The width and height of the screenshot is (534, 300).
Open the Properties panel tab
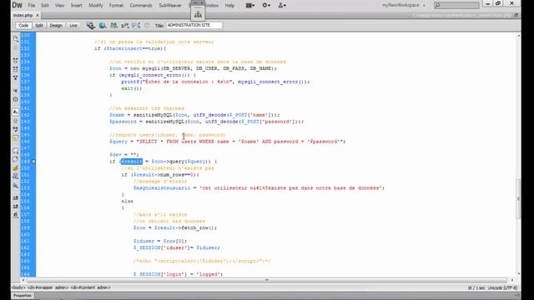pyautogui.click(x=23, y=296)
